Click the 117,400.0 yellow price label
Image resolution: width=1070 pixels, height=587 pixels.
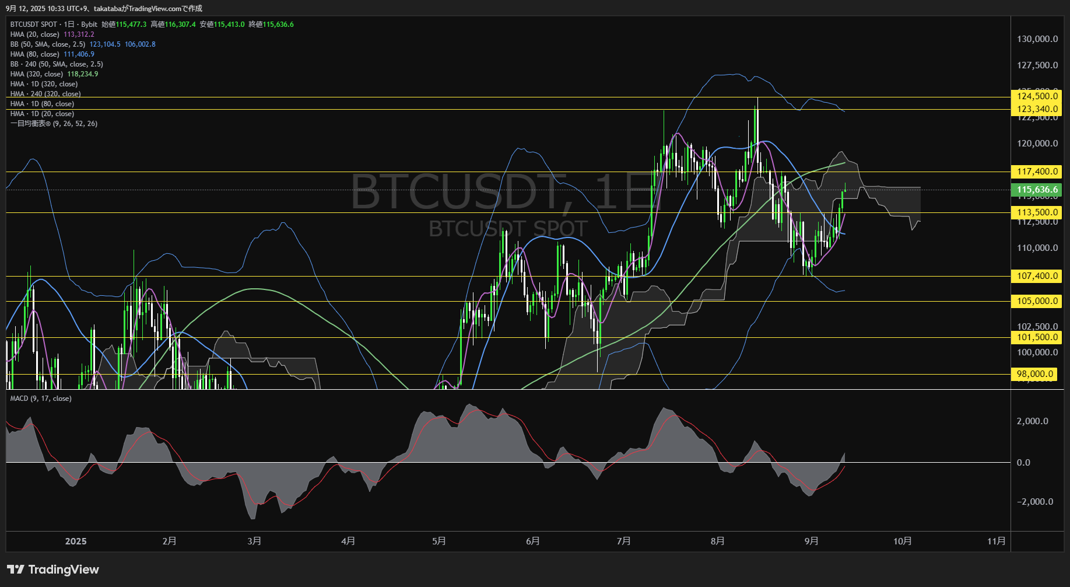(1037, 172)
